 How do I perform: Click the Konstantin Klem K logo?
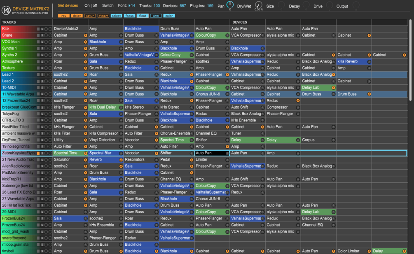click(x=6, y=10)
